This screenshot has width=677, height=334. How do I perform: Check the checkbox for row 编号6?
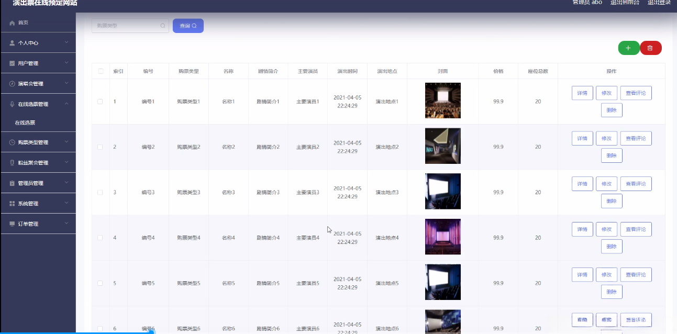(x=100, y=329)
